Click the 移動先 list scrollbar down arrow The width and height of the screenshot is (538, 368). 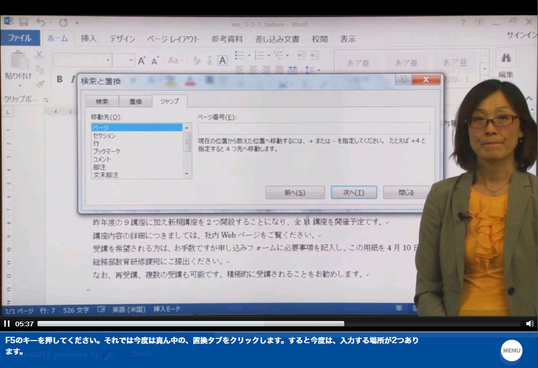click(x=187, y=174)
